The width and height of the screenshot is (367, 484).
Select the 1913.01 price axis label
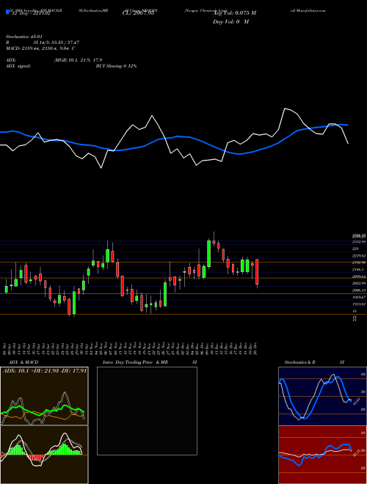(359, 304)
